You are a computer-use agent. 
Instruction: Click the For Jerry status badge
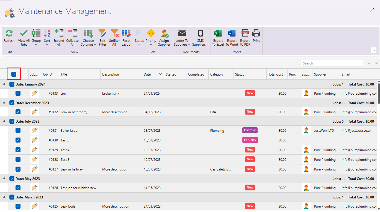pyautogui.click(x=250, y=140)
